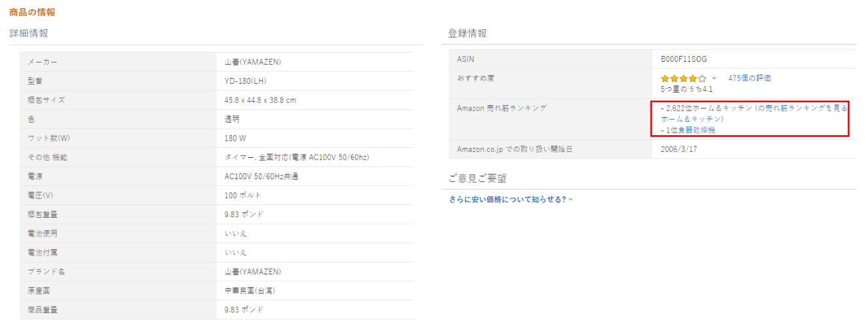
Task: Select the color value 透明
Action: click(232, 119)
